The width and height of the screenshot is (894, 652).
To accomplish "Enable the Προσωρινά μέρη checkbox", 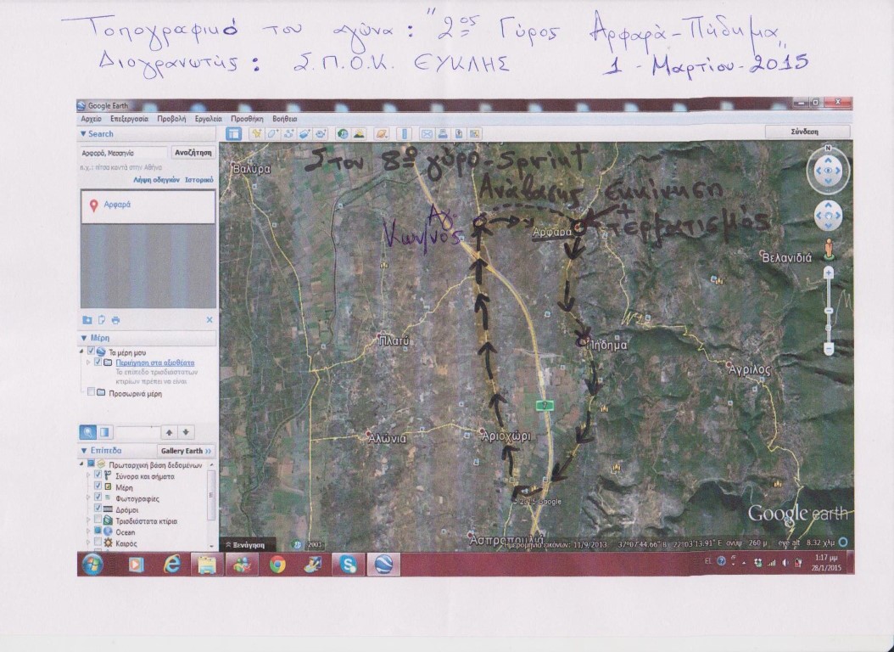I will 91,392.
